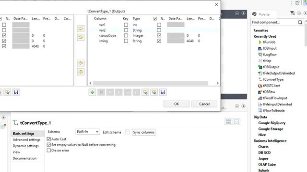Minimize the Palette panel
The height and width of the screenshot is (172, 307).
click(299, 13)
